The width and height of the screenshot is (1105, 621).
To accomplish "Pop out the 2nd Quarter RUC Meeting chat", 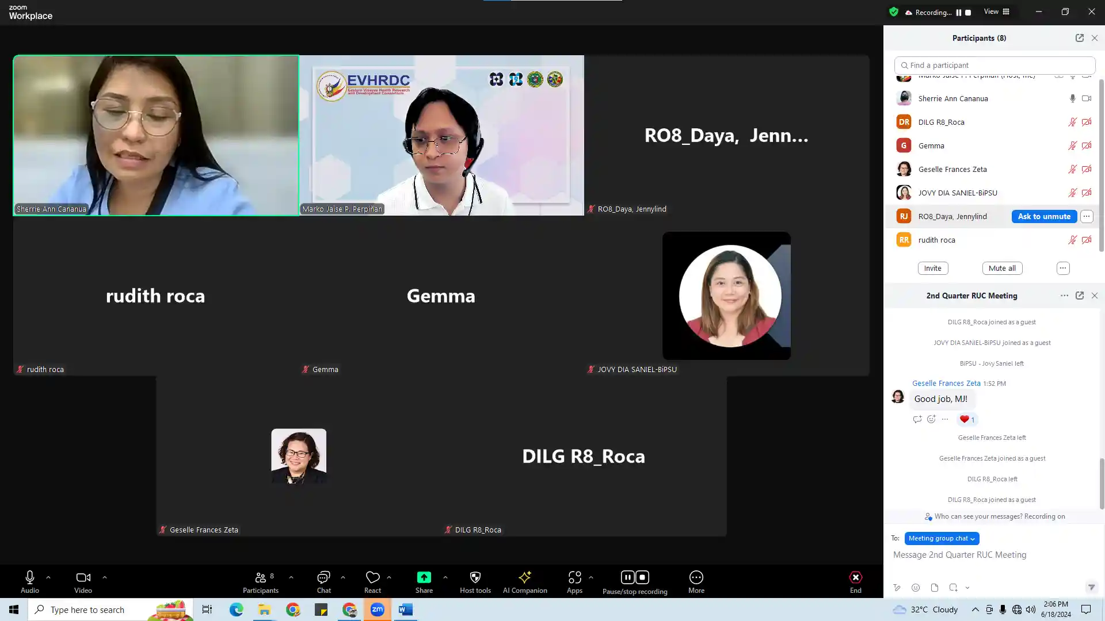I will (1080, 296).
